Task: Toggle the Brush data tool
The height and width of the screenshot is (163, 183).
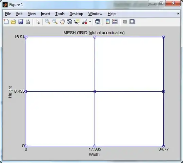Action: point(84,22)
